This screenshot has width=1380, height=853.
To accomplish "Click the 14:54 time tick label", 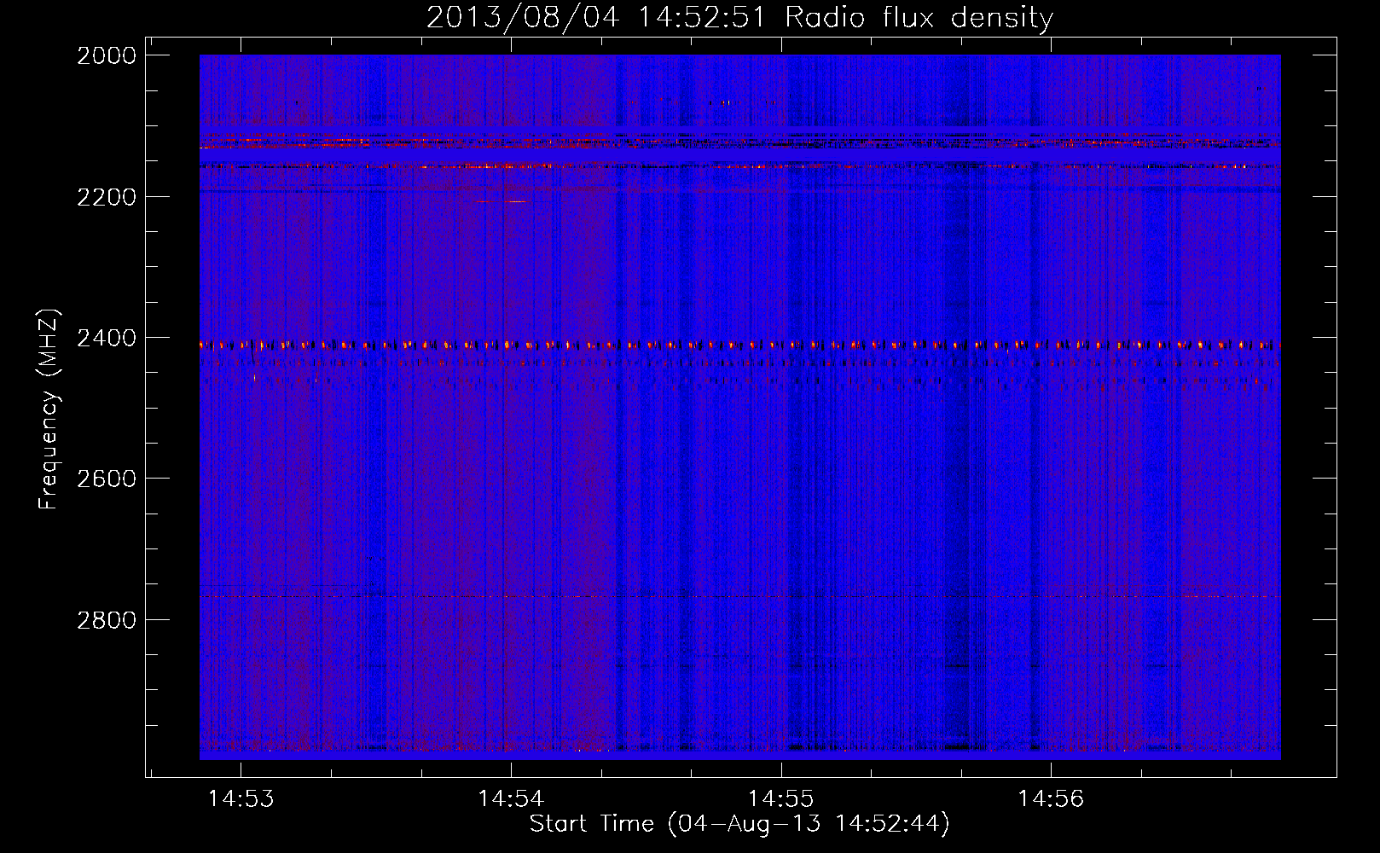I will (511, 798).
